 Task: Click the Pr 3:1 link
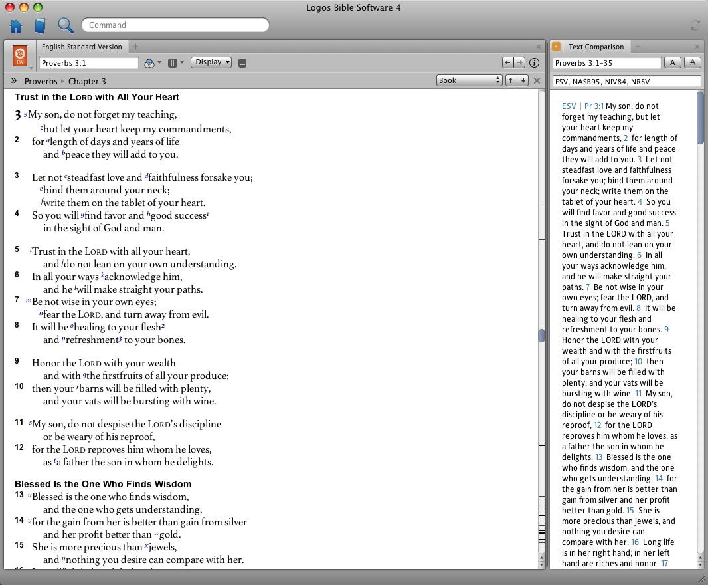594,106
